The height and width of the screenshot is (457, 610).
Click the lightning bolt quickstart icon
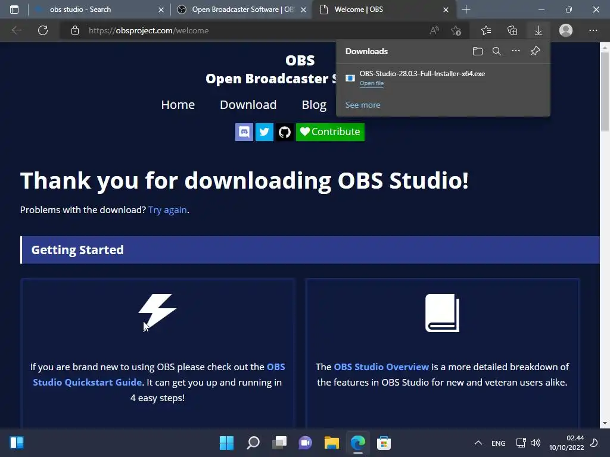(x=157, y=310)
